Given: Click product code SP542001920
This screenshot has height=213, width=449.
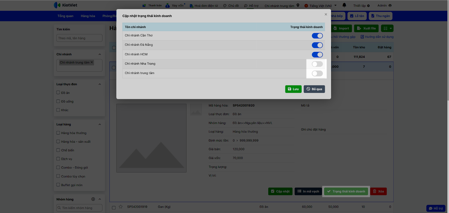Looking at the screenshot, I should [x=244, y=105].
